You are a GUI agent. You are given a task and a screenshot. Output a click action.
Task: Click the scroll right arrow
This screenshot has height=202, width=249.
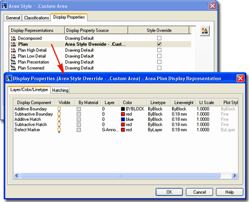[235, 176]
